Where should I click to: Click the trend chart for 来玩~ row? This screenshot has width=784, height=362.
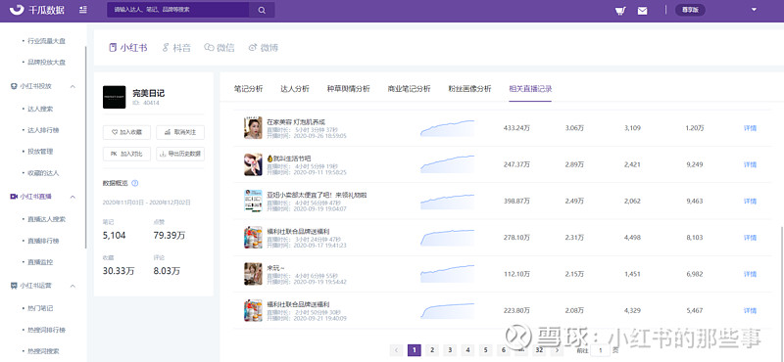click(447, 274)
